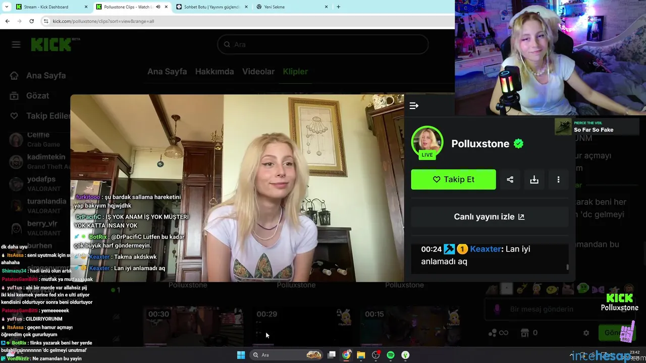Click the clip chat replay scrollbar
The height and width of the screenshot is (363, 646).
tap(567, 268)
